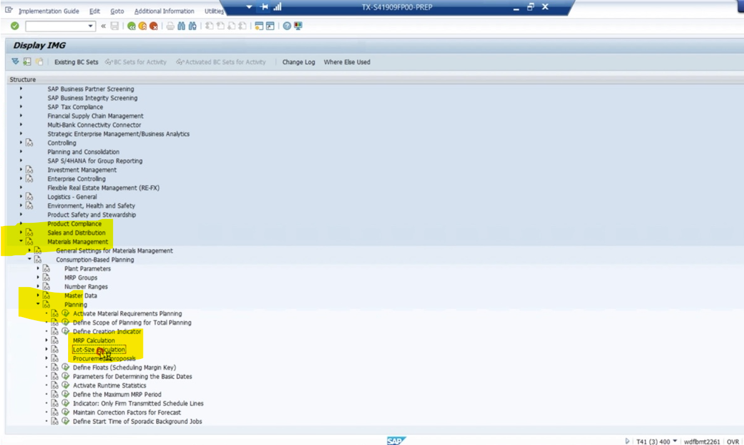Click the release notes icon before Existing BC Sets
This screenshot has width=744, height=445.
[x=39, y=62]
